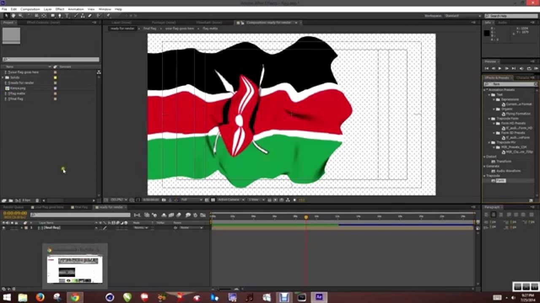Image resolution: width=540 pixels, height=303 pixels.
Task: Click the Google Chrome taskbar icon
Action: tap(75, 298)
